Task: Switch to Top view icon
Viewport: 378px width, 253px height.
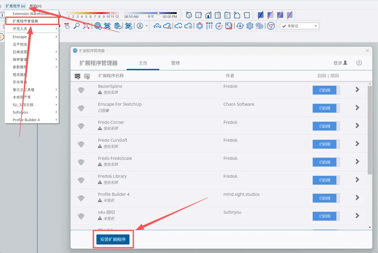Action: click(x=199, y=15)
